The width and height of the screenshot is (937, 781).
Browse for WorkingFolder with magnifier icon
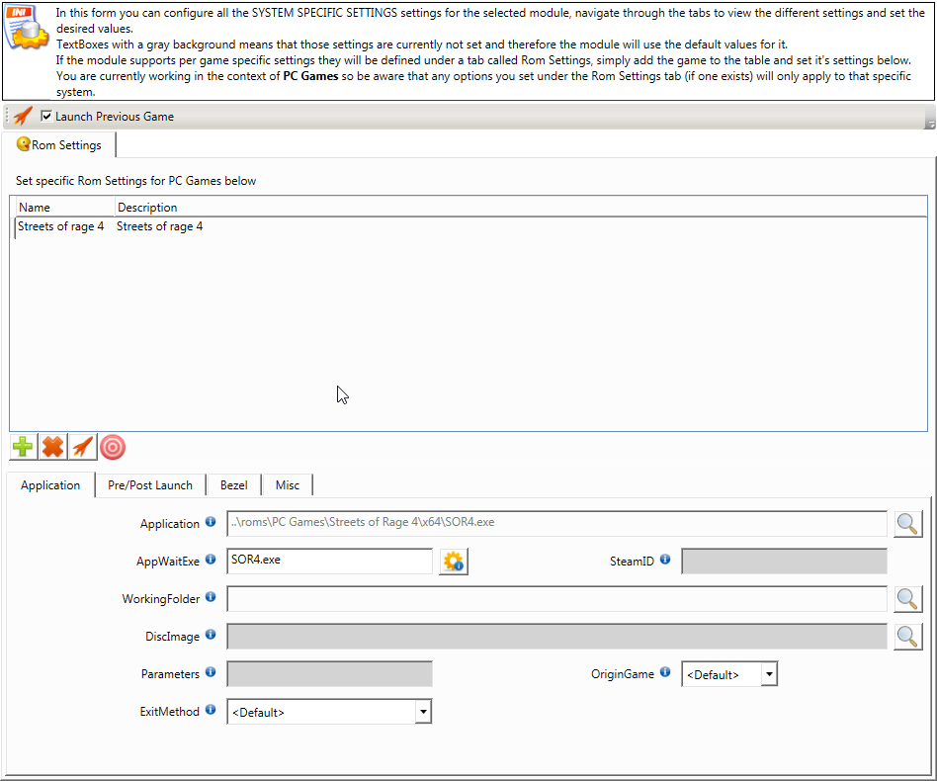click(x=907, y=599)
